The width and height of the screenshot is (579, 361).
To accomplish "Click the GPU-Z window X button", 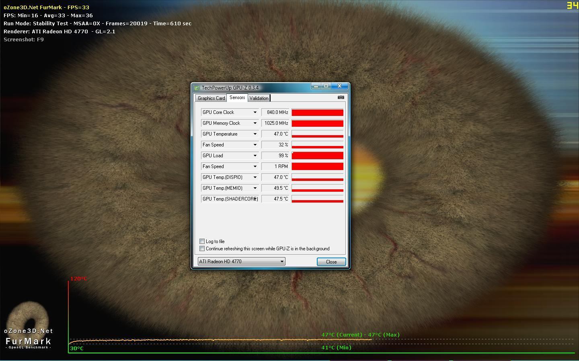I will [339, 86].
